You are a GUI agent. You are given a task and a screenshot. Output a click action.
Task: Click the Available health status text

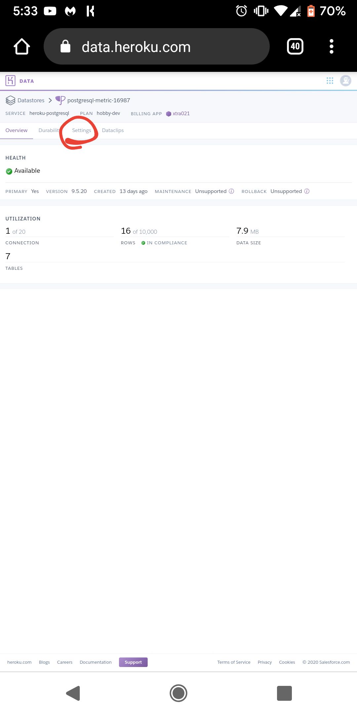coord(27,171)
